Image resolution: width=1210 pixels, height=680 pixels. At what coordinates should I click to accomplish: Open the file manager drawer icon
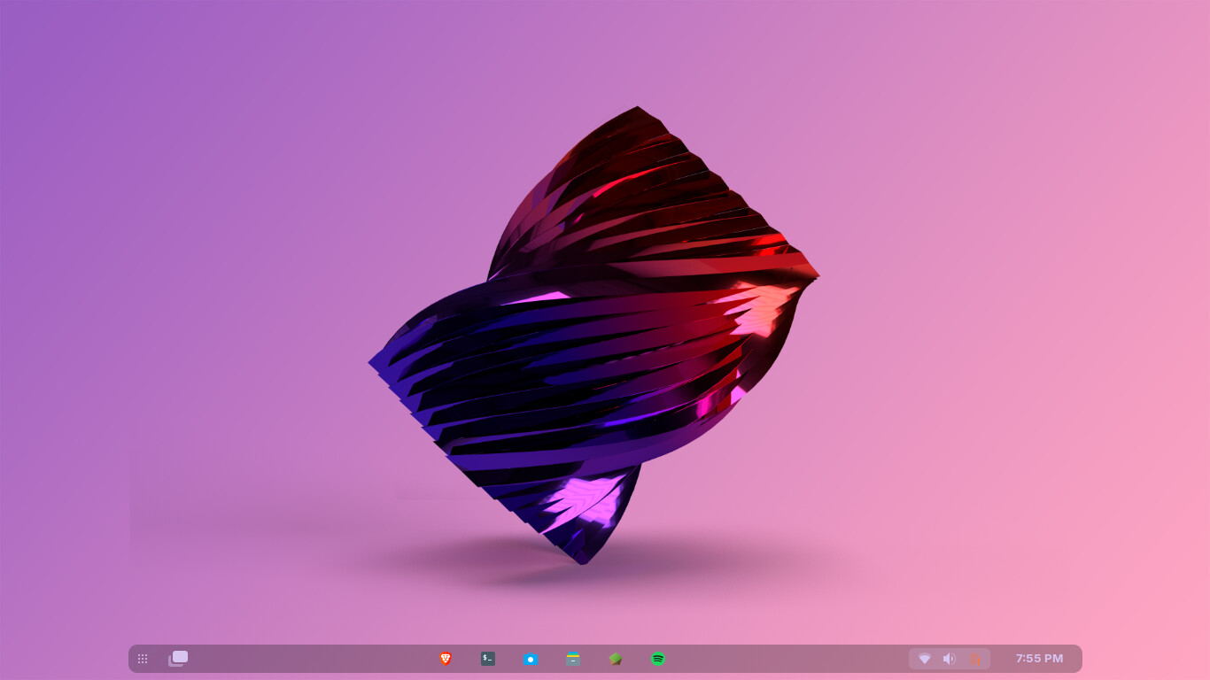(x=573, y=659)
